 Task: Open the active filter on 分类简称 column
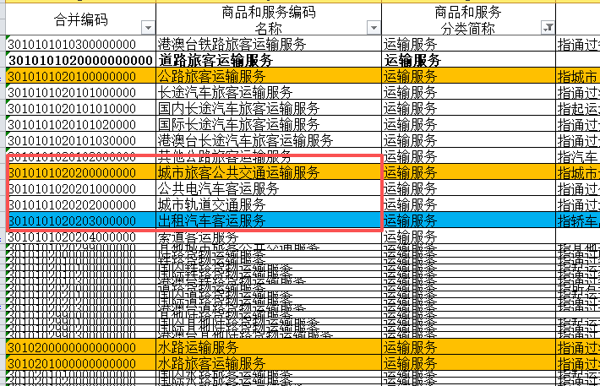pyautogui.click(x=548, y=28)
